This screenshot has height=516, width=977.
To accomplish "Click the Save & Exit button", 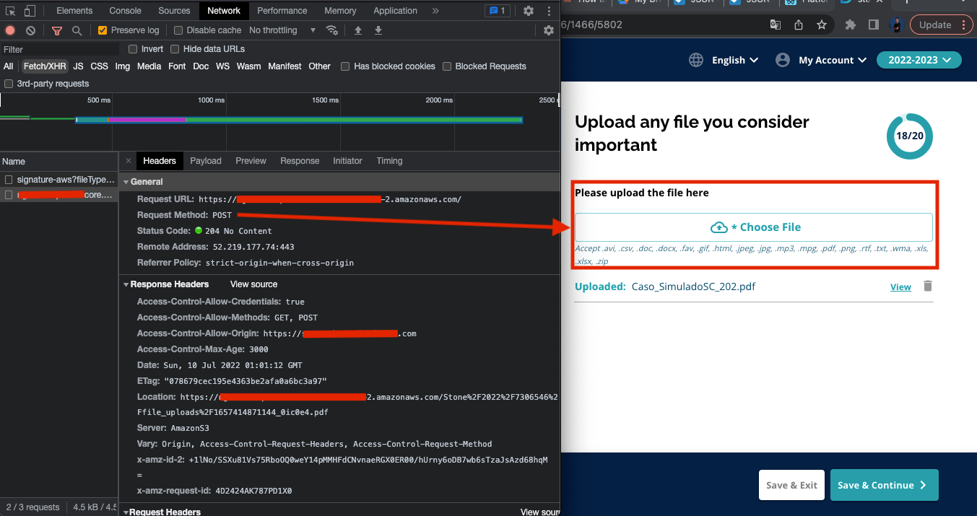I will 791,485.
